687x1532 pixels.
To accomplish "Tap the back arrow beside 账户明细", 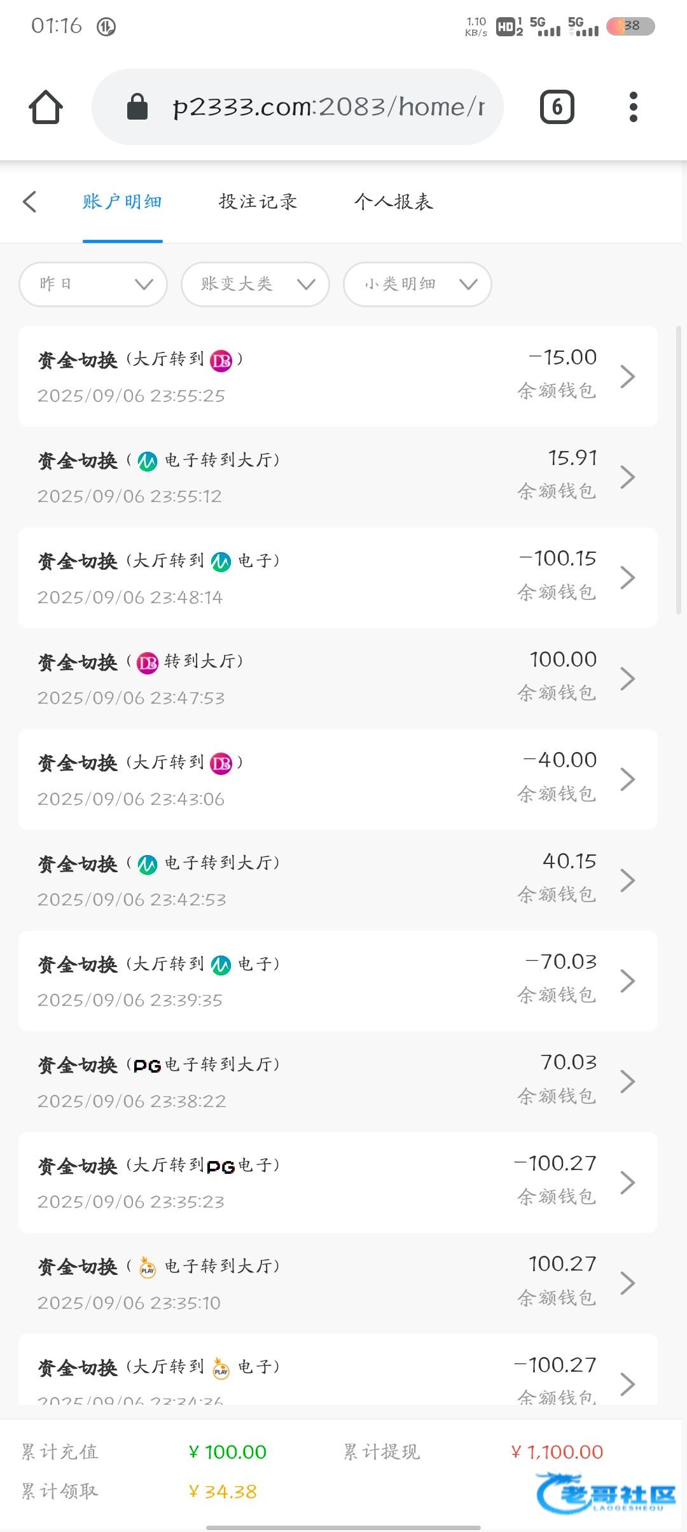I will (30, 202).
